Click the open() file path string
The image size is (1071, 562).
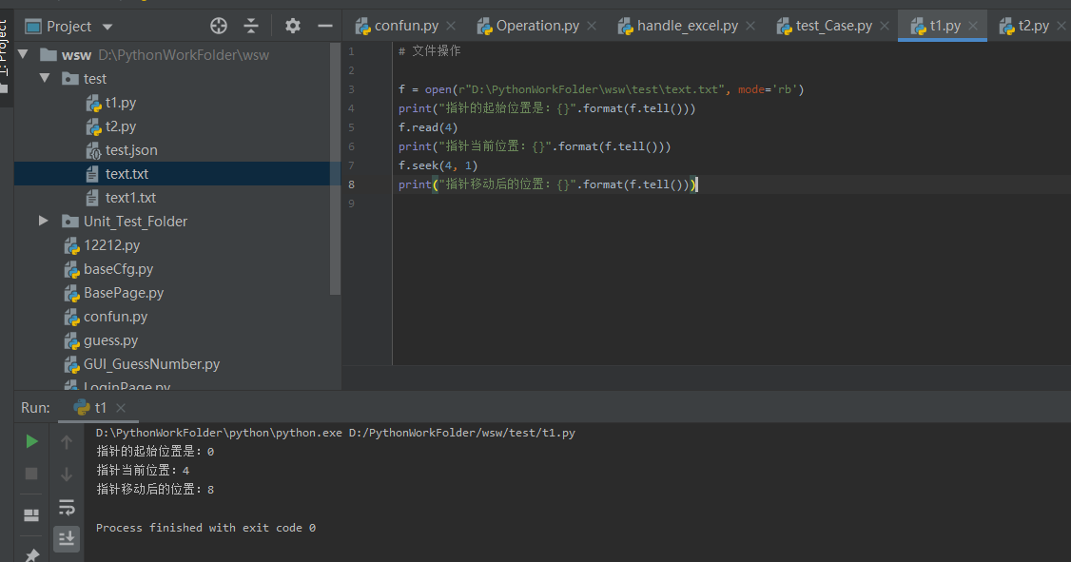[591, 89]
